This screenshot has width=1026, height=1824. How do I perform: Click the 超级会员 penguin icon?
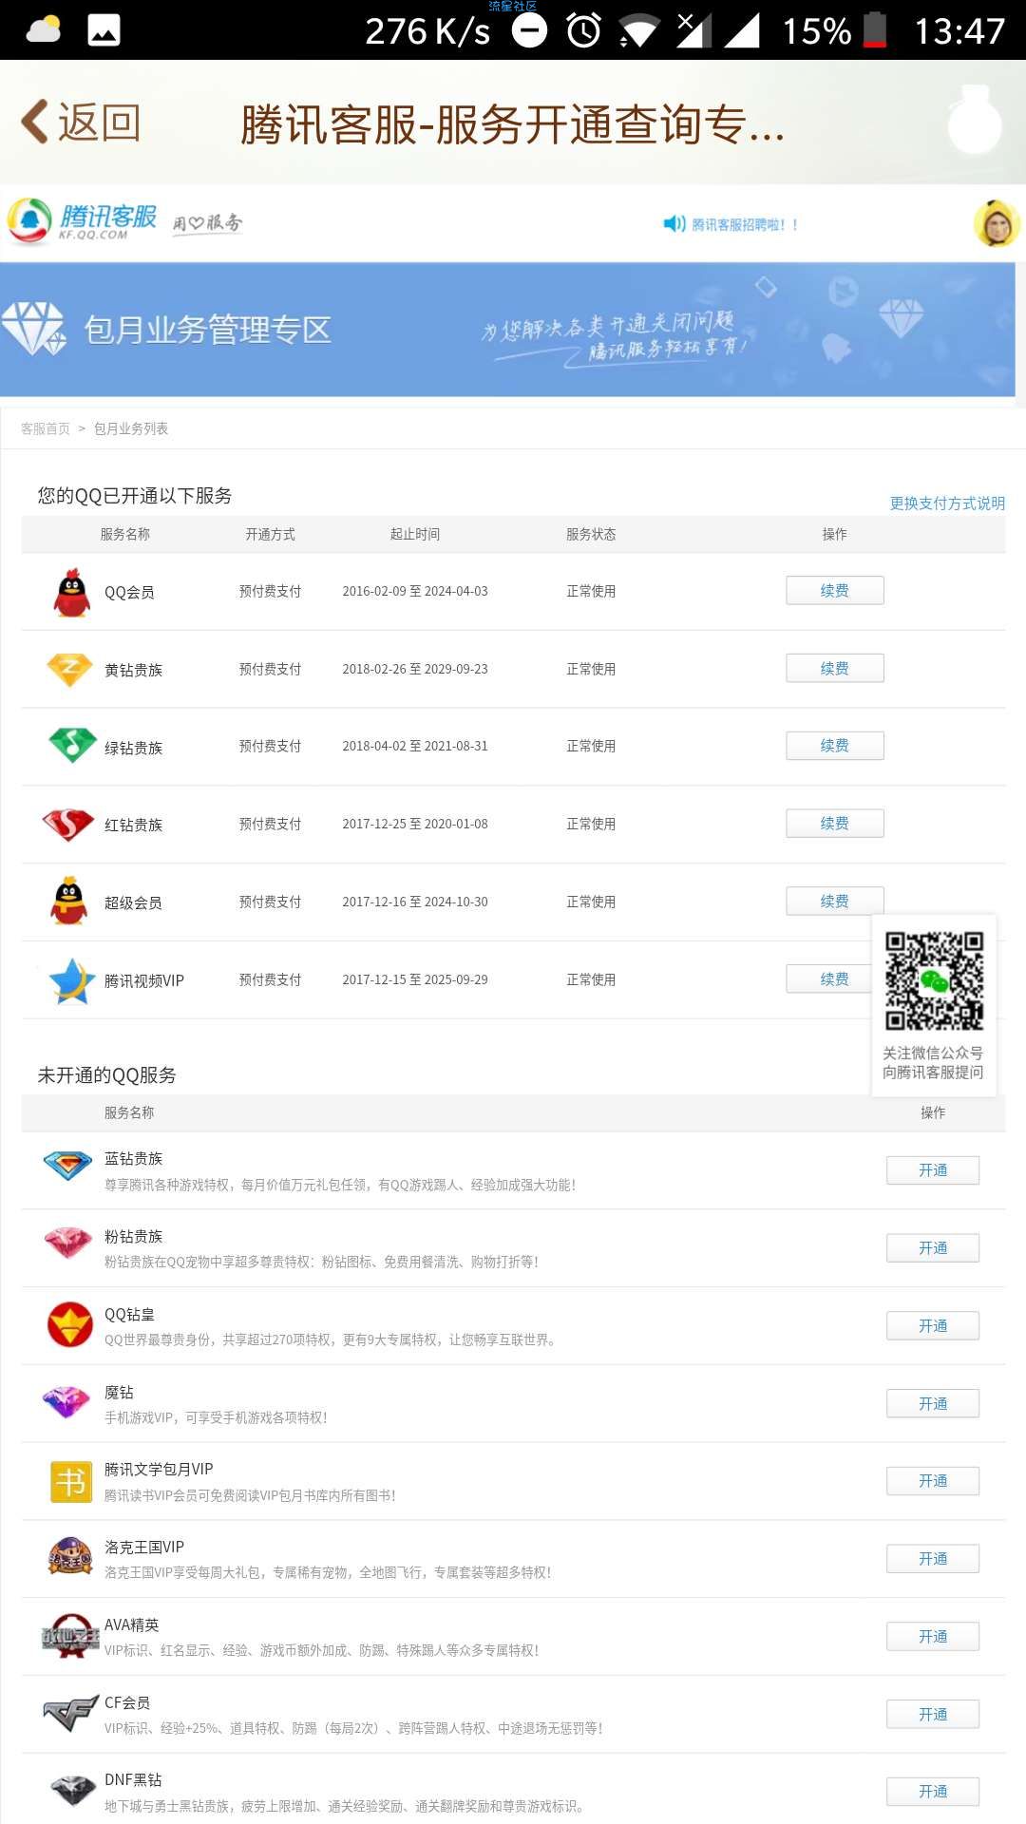[69, 902]
